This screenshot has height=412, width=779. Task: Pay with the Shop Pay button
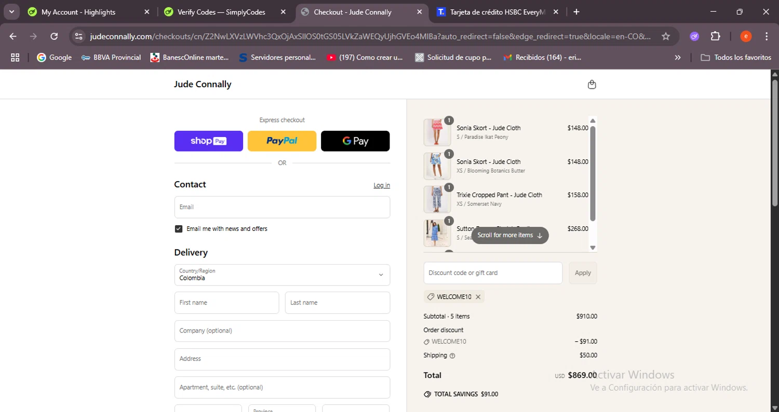(209, 141)
